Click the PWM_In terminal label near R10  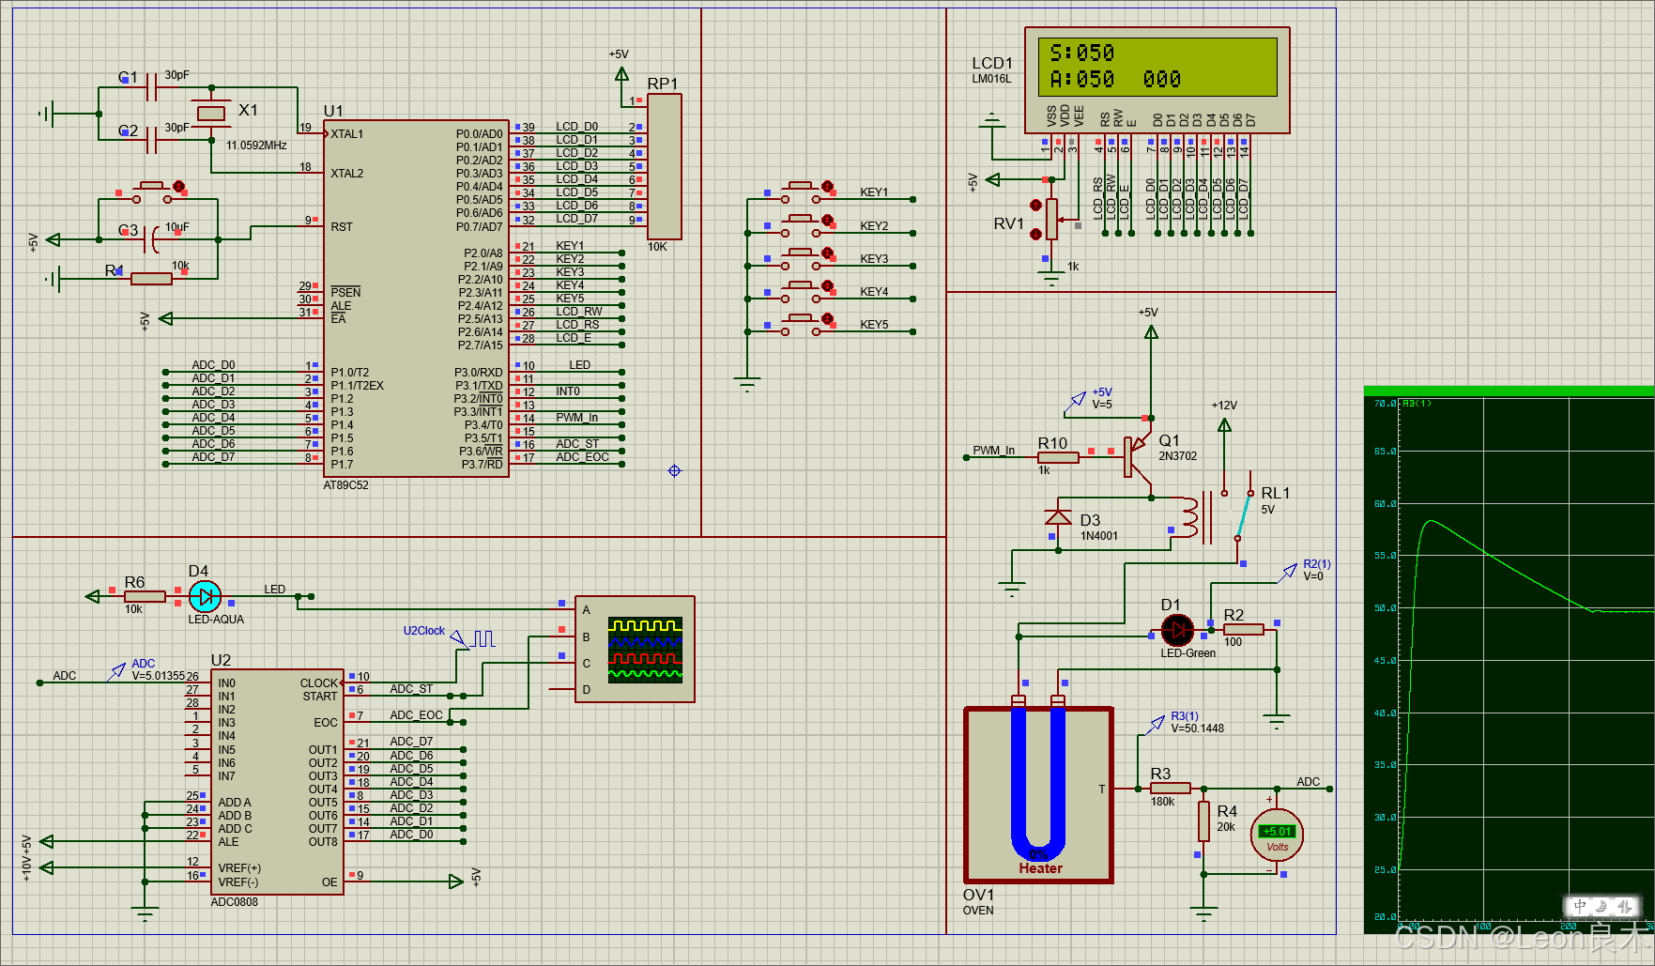(993, 451)
